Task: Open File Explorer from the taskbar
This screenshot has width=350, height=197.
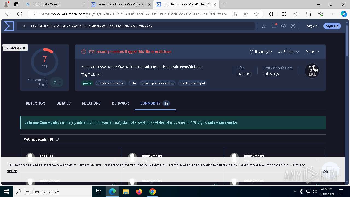Action: coord(126,192)
